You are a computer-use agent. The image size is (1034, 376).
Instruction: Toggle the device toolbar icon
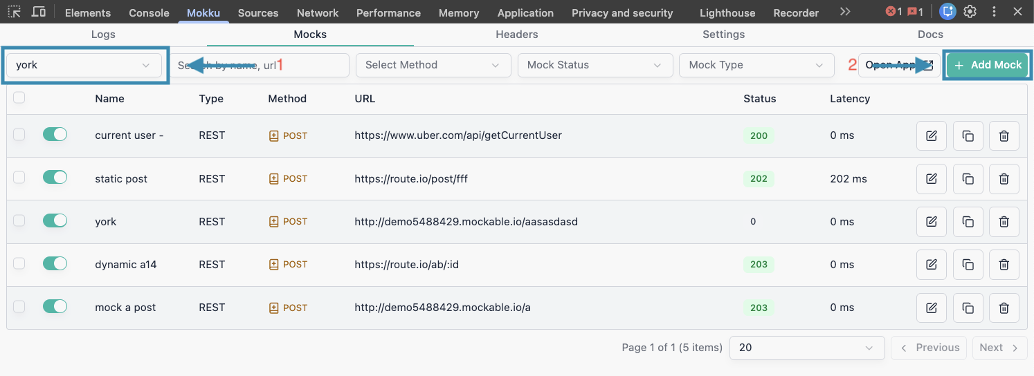(39, 12)
